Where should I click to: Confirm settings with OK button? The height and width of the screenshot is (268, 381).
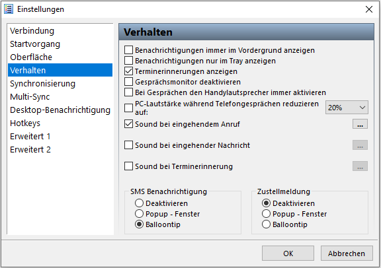click(x=288, y=253)
